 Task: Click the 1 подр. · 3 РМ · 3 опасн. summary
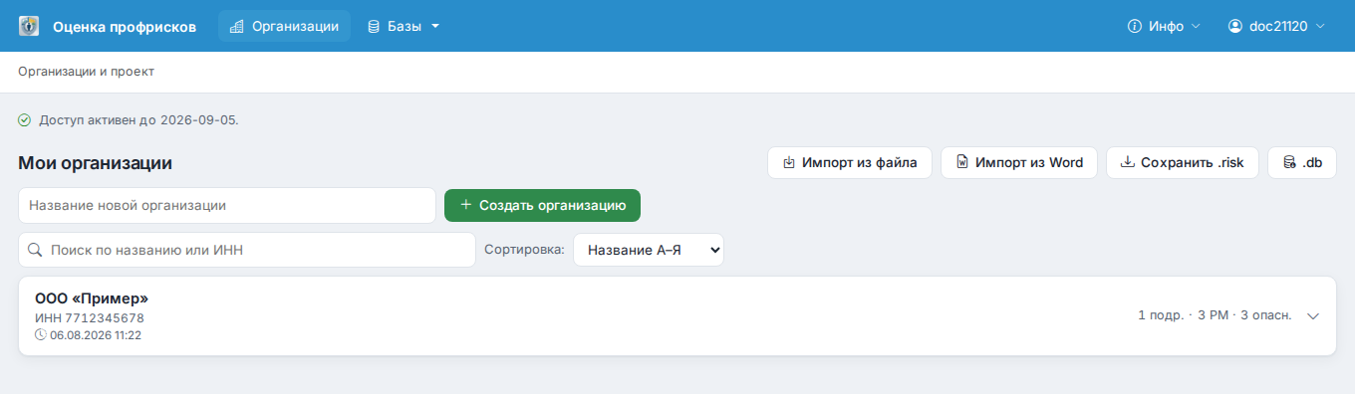click(1215, 315)
